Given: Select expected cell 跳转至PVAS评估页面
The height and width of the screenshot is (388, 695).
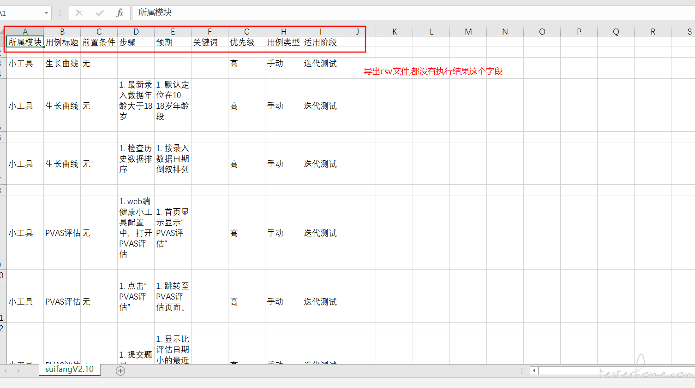Looking at the screenshot, I should click(173, 301).
